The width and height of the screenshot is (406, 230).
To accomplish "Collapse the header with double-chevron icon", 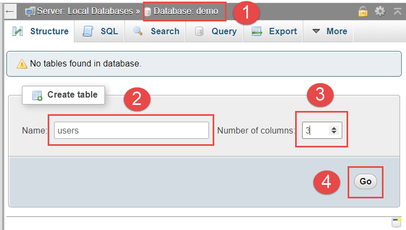I will pos(397,11).
